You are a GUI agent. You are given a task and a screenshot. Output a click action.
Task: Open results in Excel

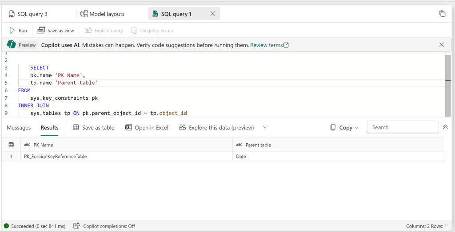pyautogui.click(x=147, y=128)
